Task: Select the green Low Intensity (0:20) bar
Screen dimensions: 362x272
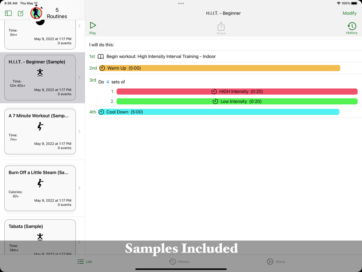Action: 237,101
